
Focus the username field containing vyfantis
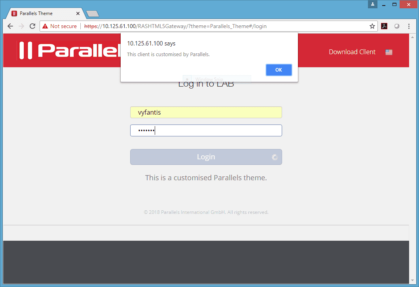206,112
